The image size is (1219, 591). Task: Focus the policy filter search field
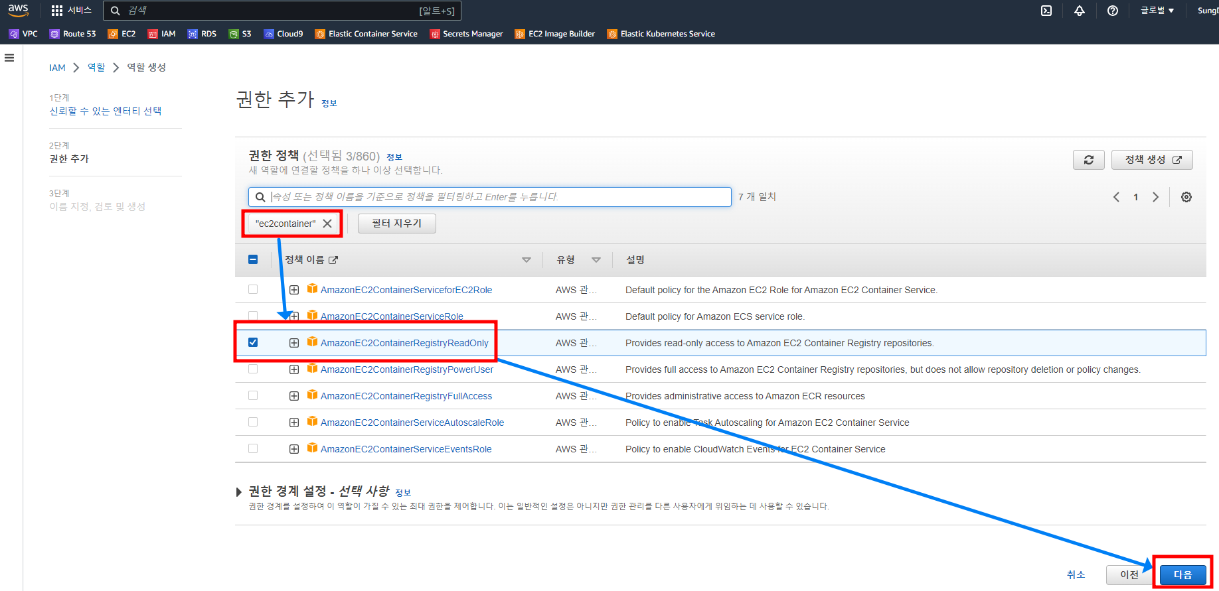coord(490,197)
